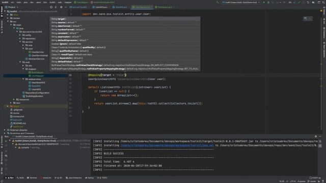Click the yellow inspection indicator at editor top-right
326x183 pixels.
pyautogui.click(x=321, y=11)
